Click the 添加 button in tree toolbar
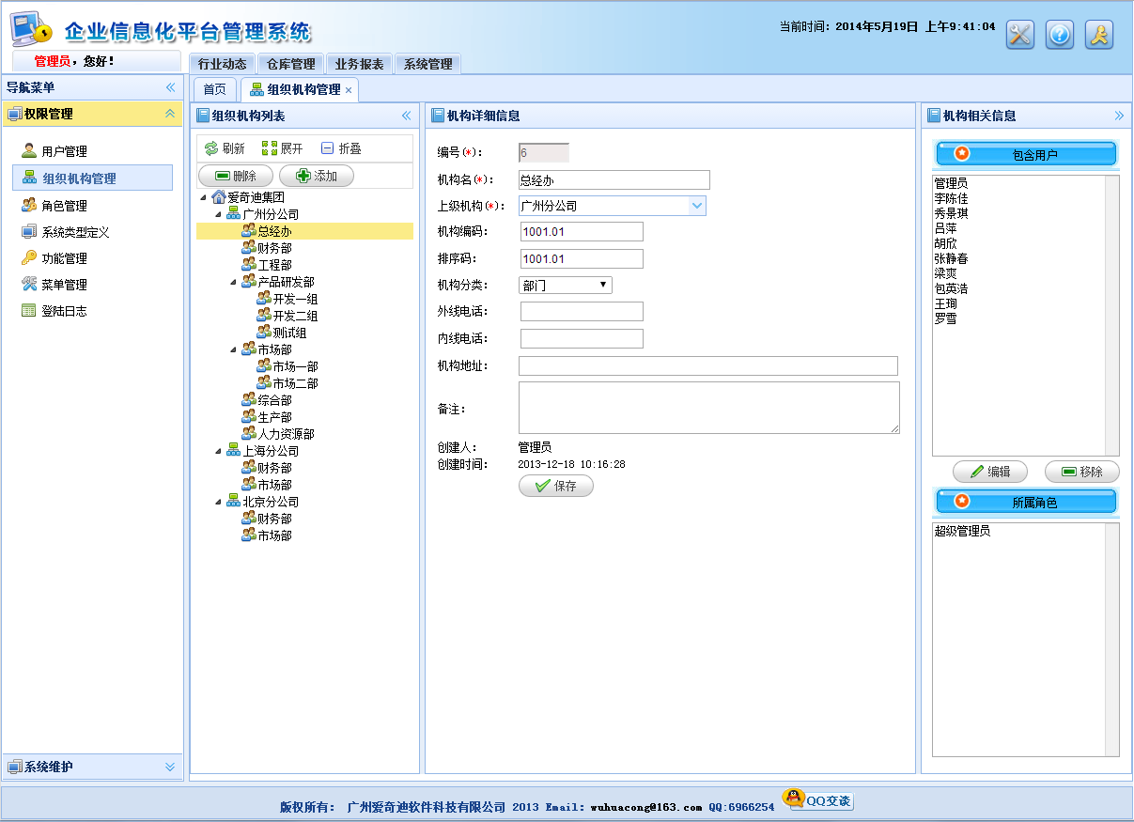Viewport: 1134px width, 822px height. [x=317, y=176]
